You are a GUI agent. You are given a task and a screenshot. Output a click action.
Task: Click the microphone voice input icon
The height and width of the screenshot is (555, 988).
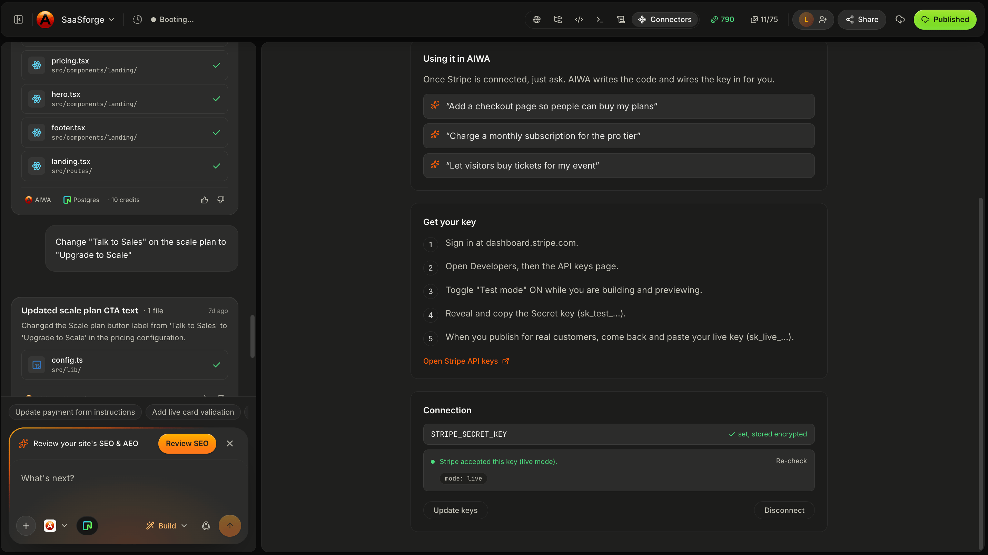coord(206,525)
